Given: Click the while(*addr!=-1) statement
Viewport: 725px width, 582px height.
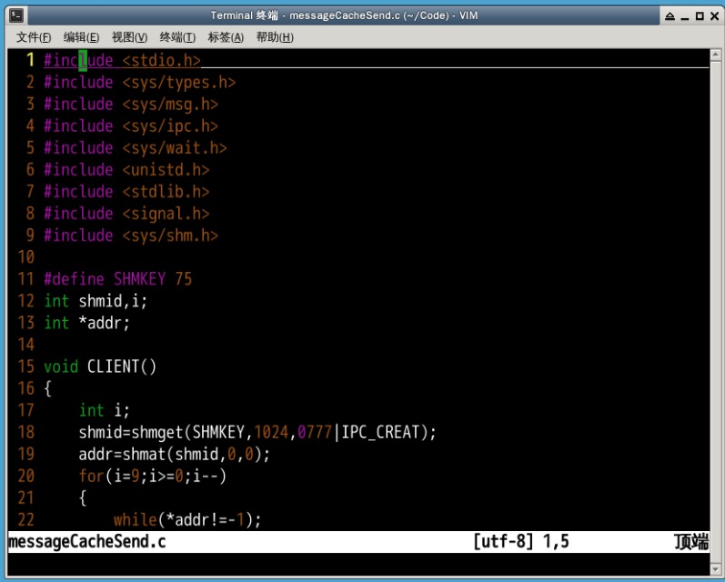Looking at the screenshot, I should point(186,519).
